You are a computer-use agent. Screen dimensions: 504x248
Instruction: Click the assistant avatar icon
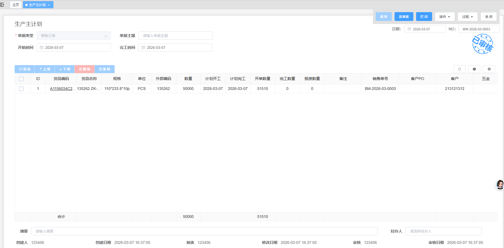(500, 185)
